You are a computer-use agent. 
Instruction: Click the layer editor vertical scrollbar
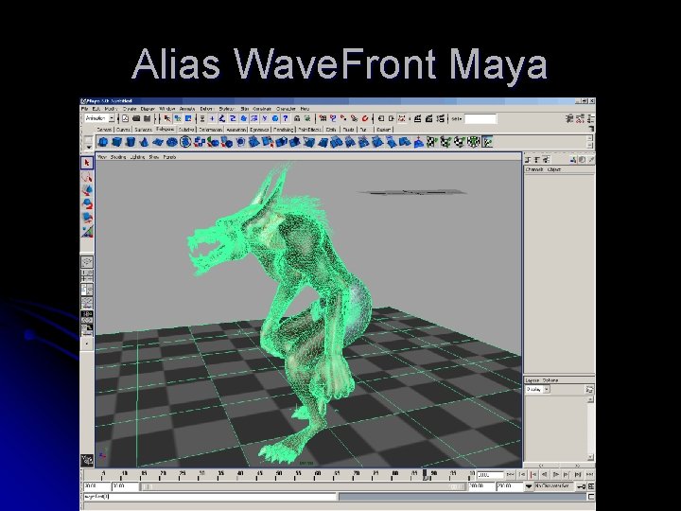pos(590,428)
